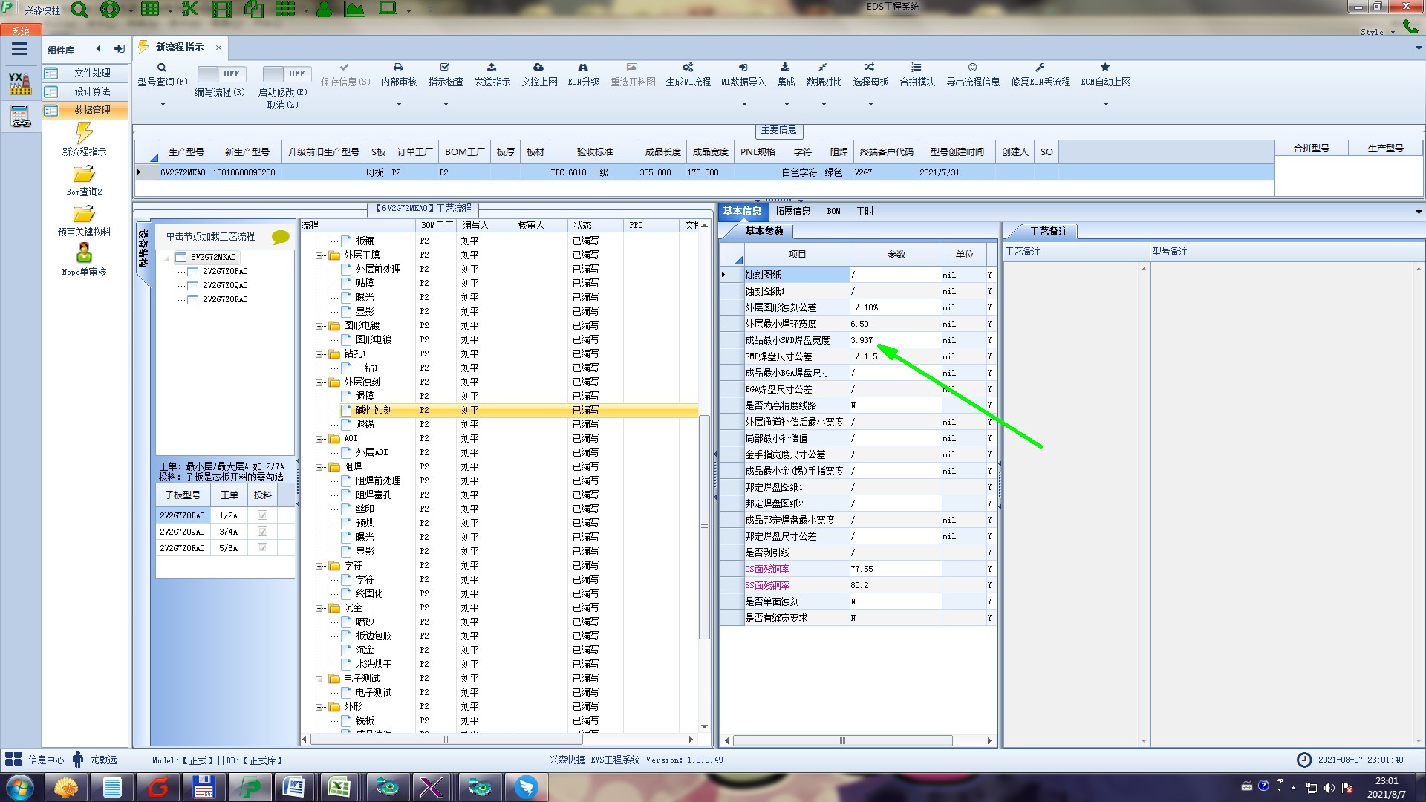
Task: Click 文件处理 sidebar entry
Action: 92,73
